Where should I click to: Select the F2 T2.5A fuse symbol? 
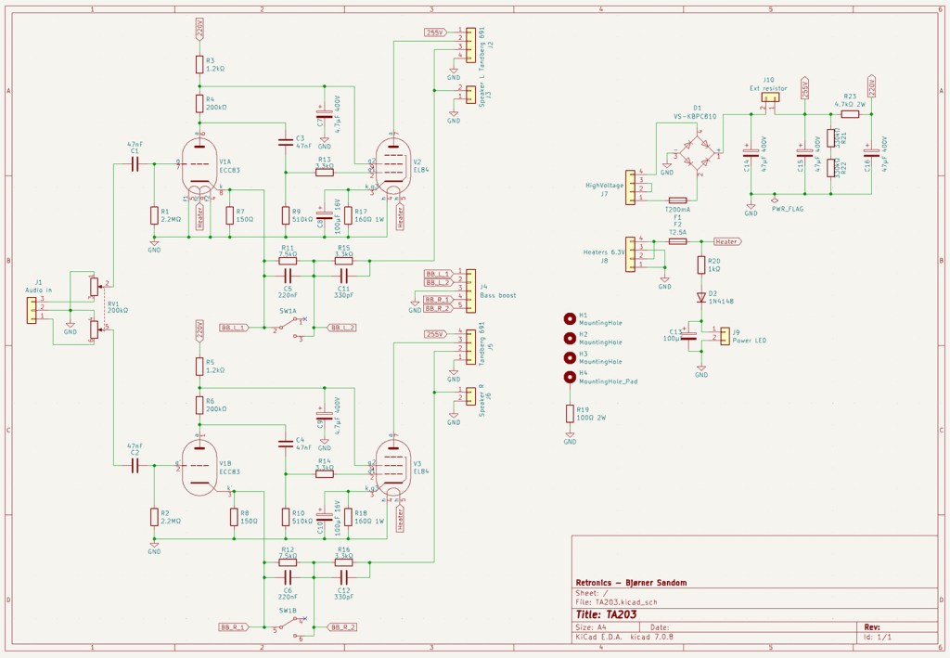pyautogui.click(x=677, y=240)
